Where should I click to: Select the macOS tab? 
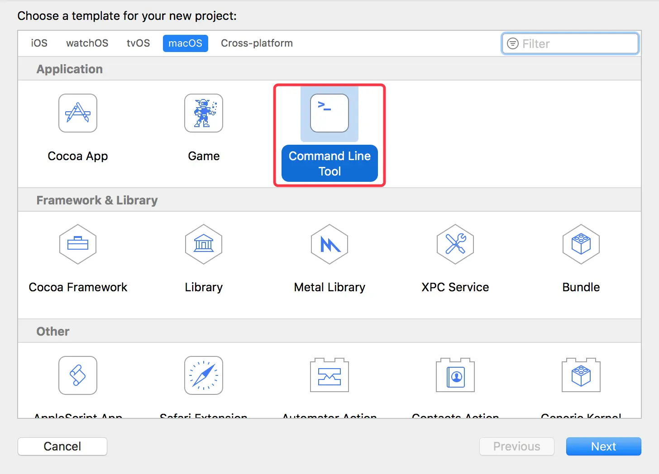[186, 43]
